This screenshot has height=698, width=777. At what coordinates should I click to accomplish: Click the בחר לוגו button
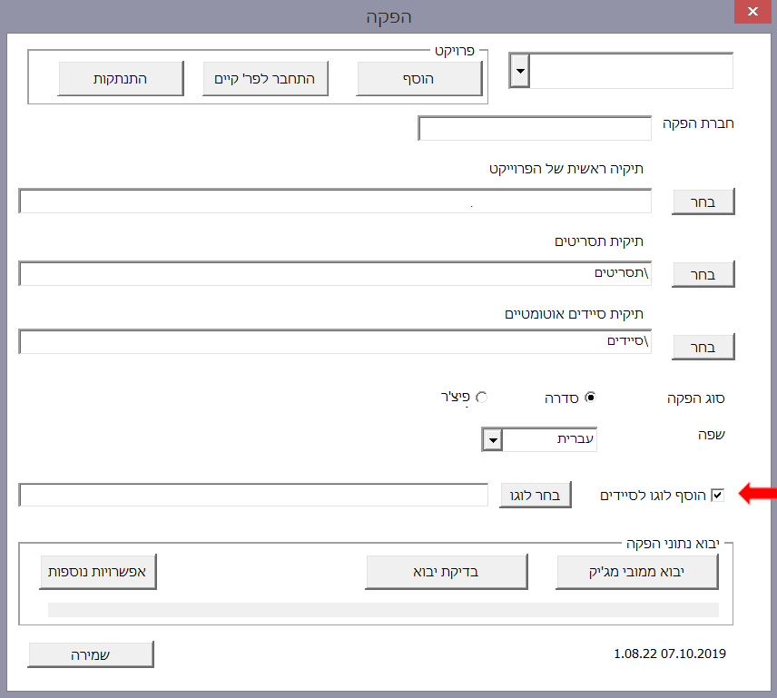click(x=536, y=495)
